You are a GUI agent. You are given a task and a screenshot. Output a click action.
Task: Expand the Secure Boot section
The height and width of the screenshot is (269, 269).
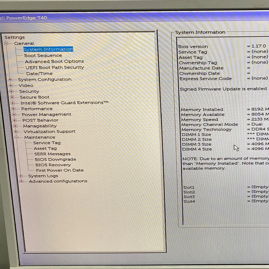click(x=12, y=97)
